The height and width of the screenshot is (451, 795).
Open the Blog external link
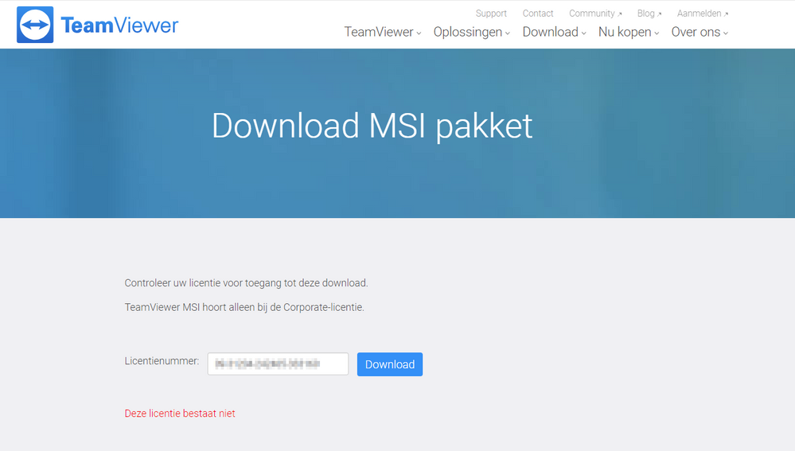click(x=649, y=14)
